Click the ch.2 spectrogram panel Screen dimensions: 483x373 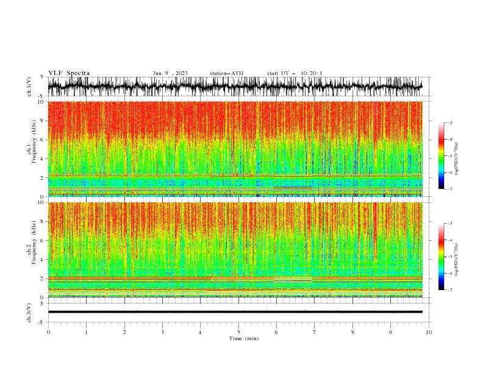tap(235, 250)
